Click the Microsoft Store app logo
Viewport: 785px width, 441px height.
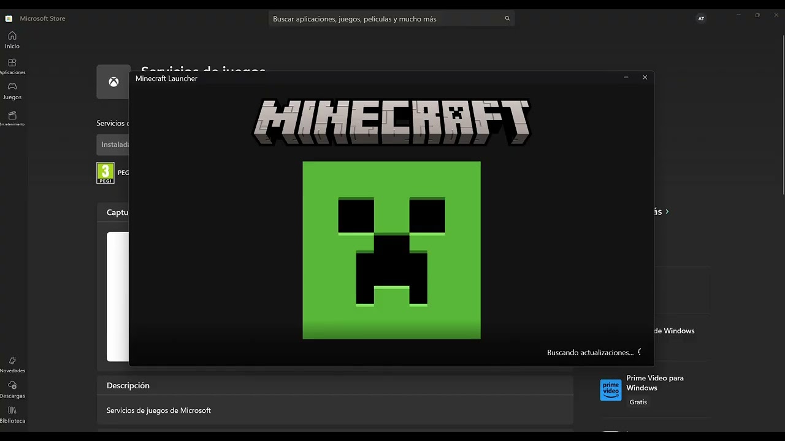click(x=9, y=18)
